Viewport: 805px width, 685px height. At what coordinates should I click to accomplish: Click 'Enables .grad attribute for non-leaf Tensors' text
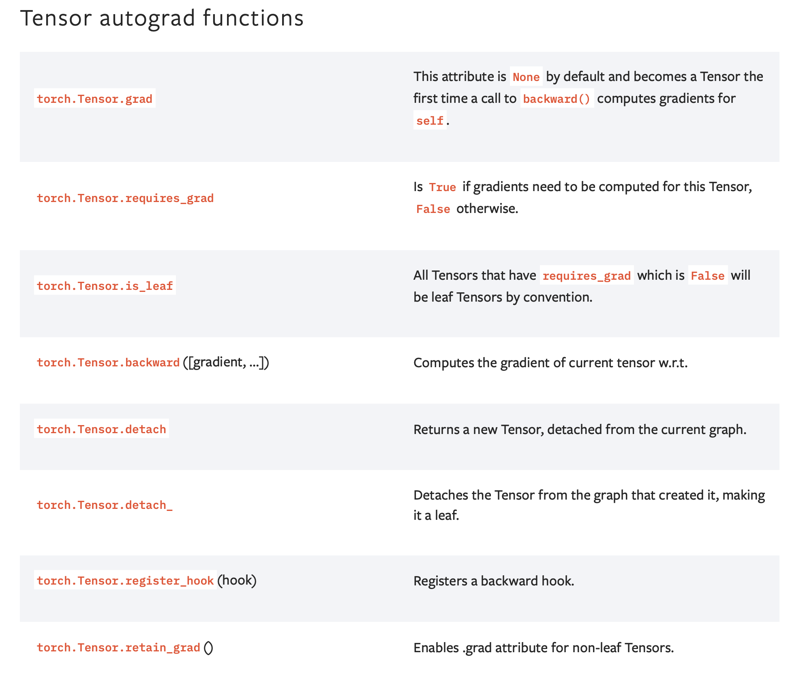tap(543, 648)
